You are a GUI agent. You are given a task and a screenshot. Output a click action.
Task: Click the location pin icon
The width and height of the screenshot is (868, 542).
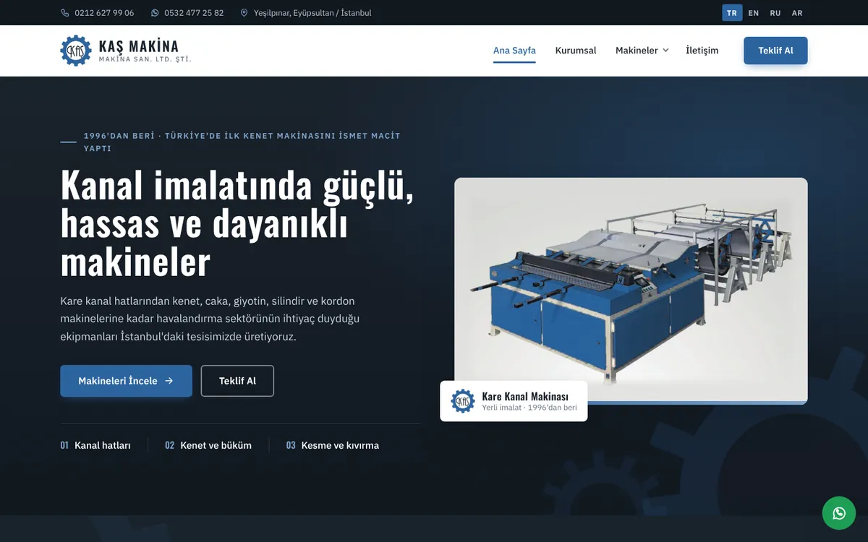pyautogui.click(x=244, y=13)
